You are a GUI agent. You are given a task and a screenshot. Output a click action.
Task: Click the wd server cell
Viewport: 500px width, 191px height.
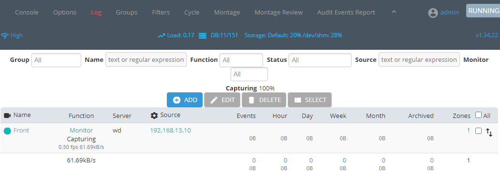[117, 131]
